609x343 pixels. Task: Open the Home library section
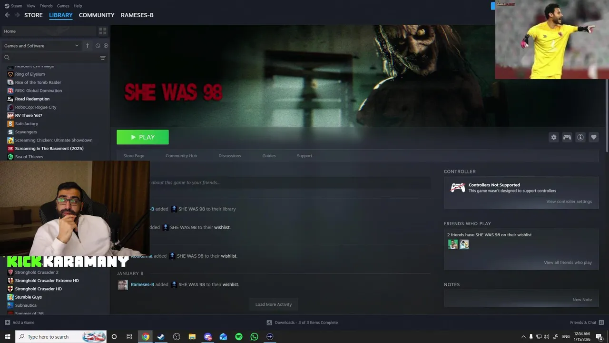coord(49,31)
